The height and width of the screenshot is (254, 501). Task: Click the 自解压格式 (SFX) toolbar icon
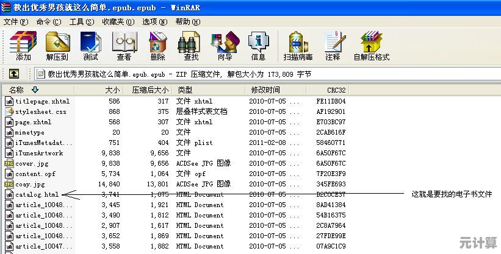371,46
